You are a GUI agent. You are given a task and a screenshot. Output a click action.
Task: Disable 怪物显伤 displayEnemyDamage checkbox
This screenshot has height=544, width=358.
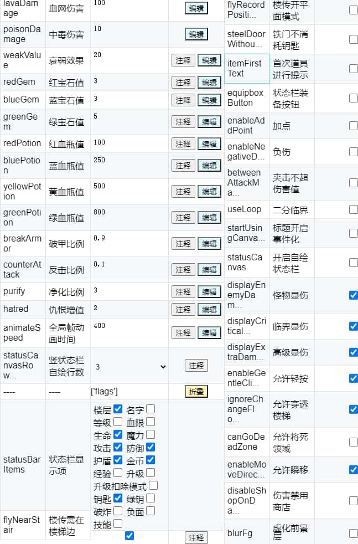[353, 295]
